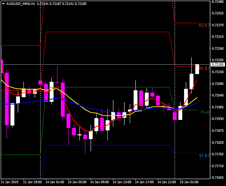The width and height of the screenshot is (226, 186).
Task: Click the R1 pivot level label
Action: pos(204,69)
